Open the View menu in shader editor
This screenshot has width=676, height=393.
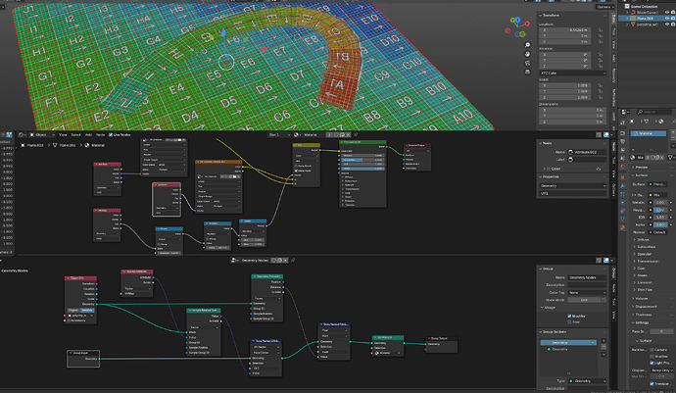[x=63, y=135]
